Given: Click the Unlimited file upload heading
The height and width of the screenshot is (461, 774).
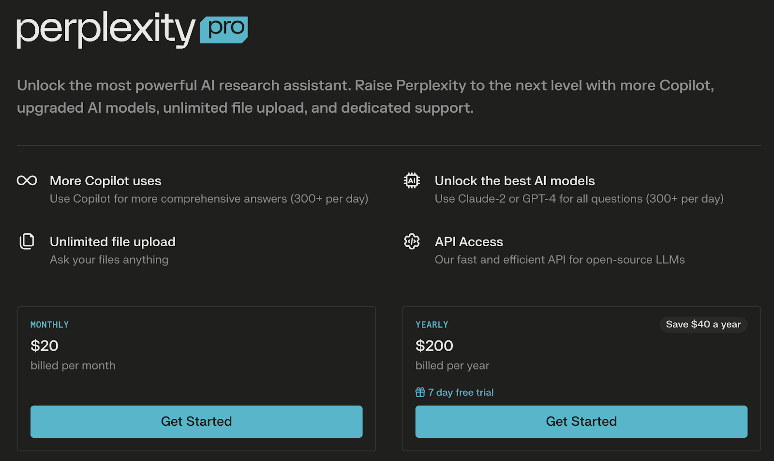Looking at the screenshot, I should [x=113, y=242].
